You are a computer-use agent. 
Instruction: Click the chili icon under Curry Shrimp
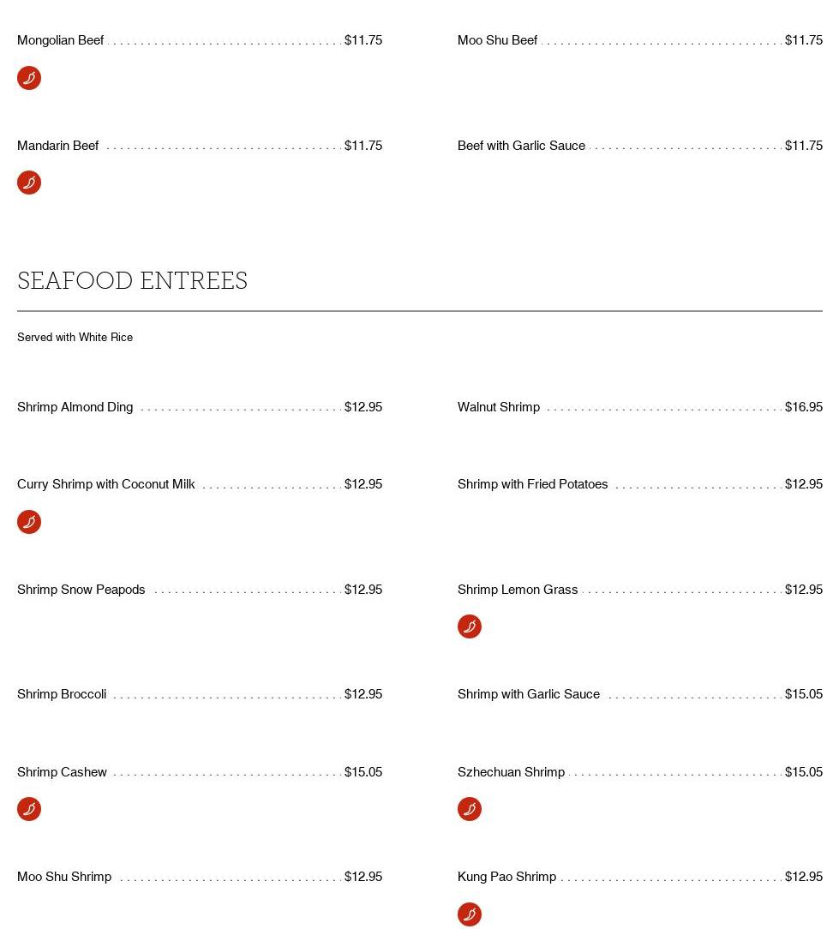[x=29, y=522]
